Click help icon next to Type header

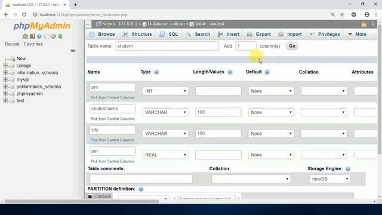[x=156, y=72]
